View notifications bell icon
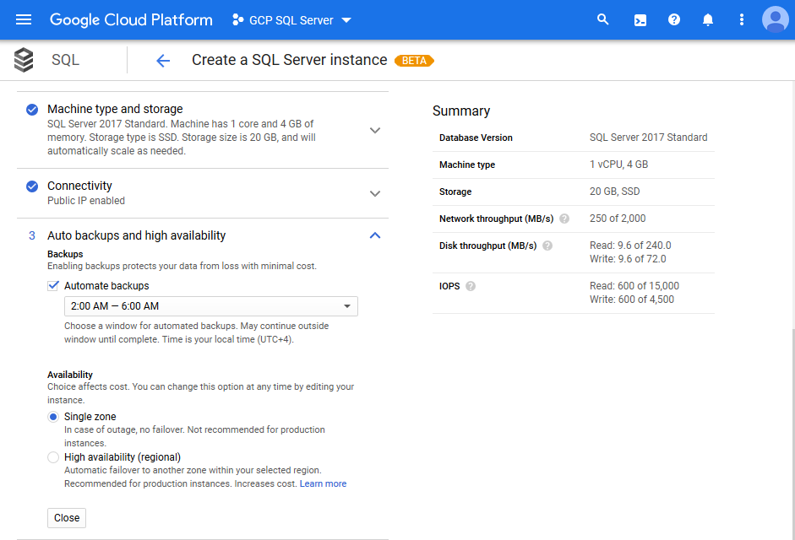This screenshot has height=540, width=795. point(708,19)
